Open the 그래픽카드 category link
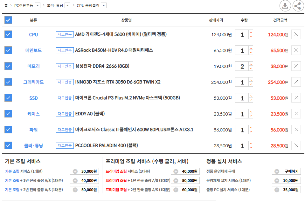Screen dimensions: 305x201 pyautogui.click(x=33, y=82)
